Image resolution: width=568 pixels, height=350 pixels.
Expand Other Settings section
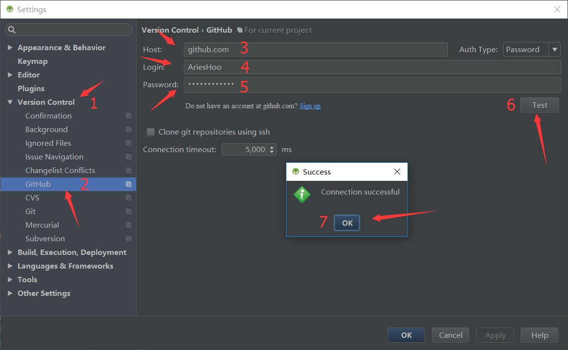pos(10,293)
